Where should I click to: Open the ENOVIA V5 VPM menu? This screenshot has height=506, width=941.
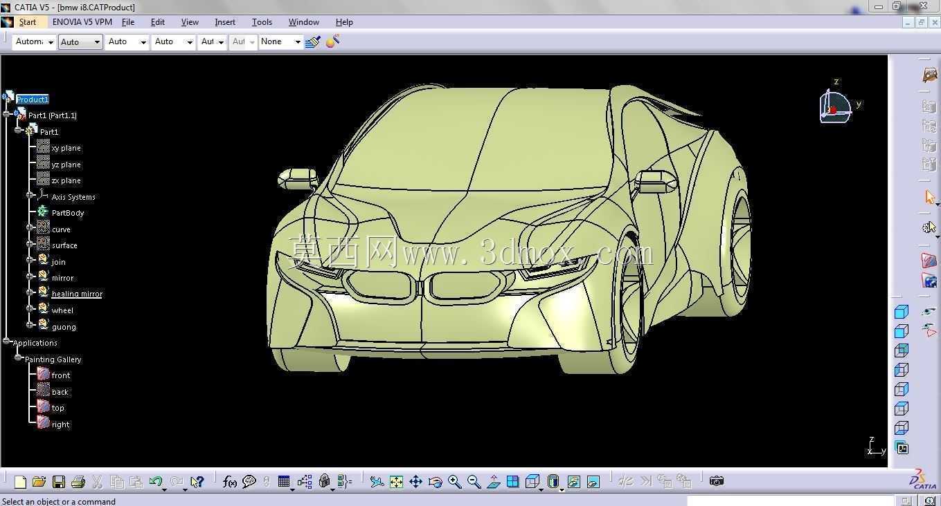tap(82, 22)
